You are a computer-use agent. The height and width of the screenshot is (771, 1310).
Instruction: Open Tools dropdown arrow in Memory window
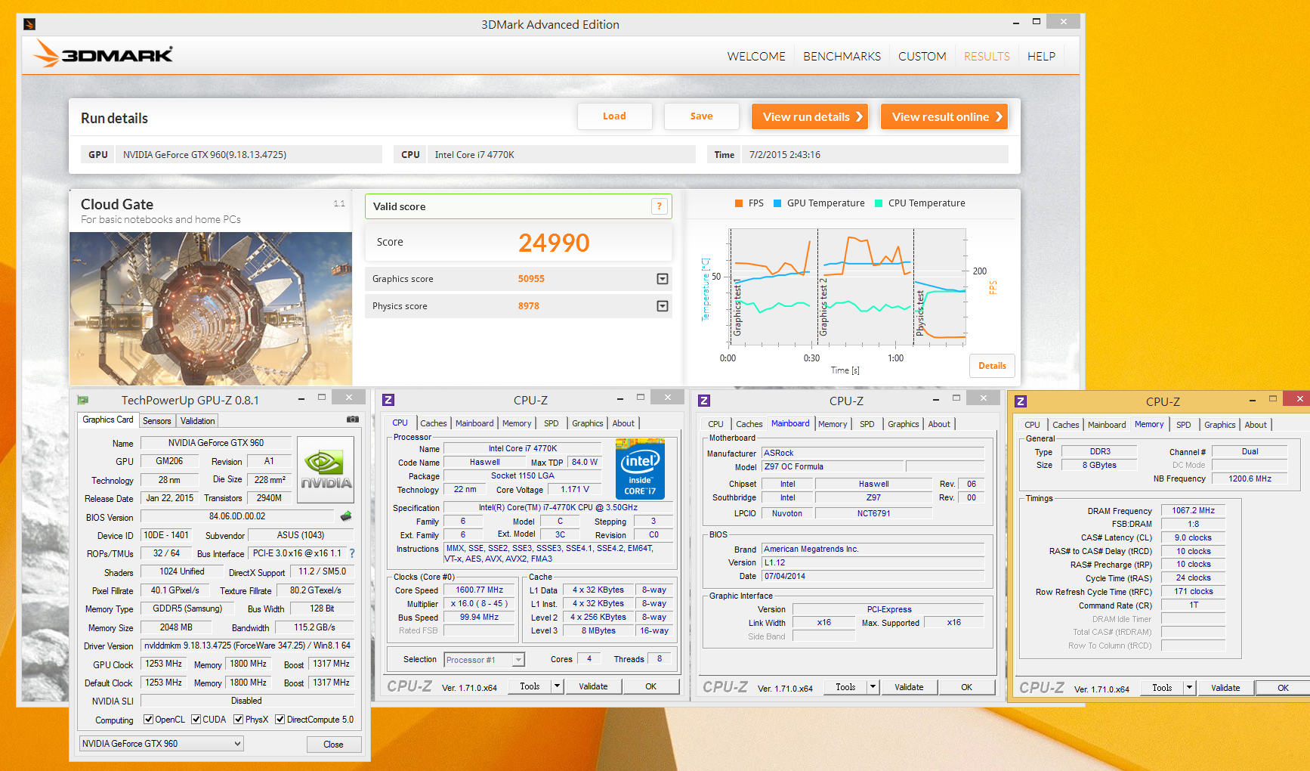(1190, 688)
